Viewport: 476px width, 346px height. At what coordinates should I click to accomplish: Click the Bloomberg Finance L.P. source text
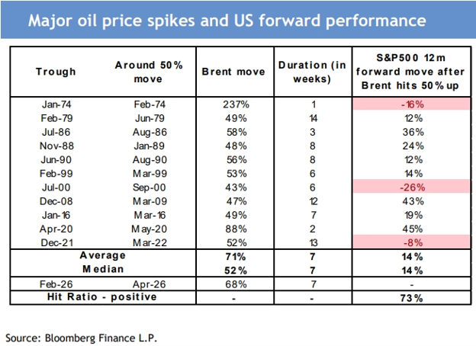click(x=101, y=338)
